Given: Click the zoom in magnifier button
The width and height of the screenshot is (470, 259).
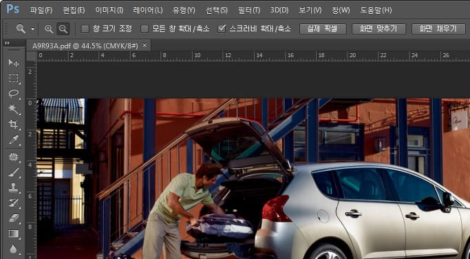Looking at the screenshot, I should tap(49, 29).
